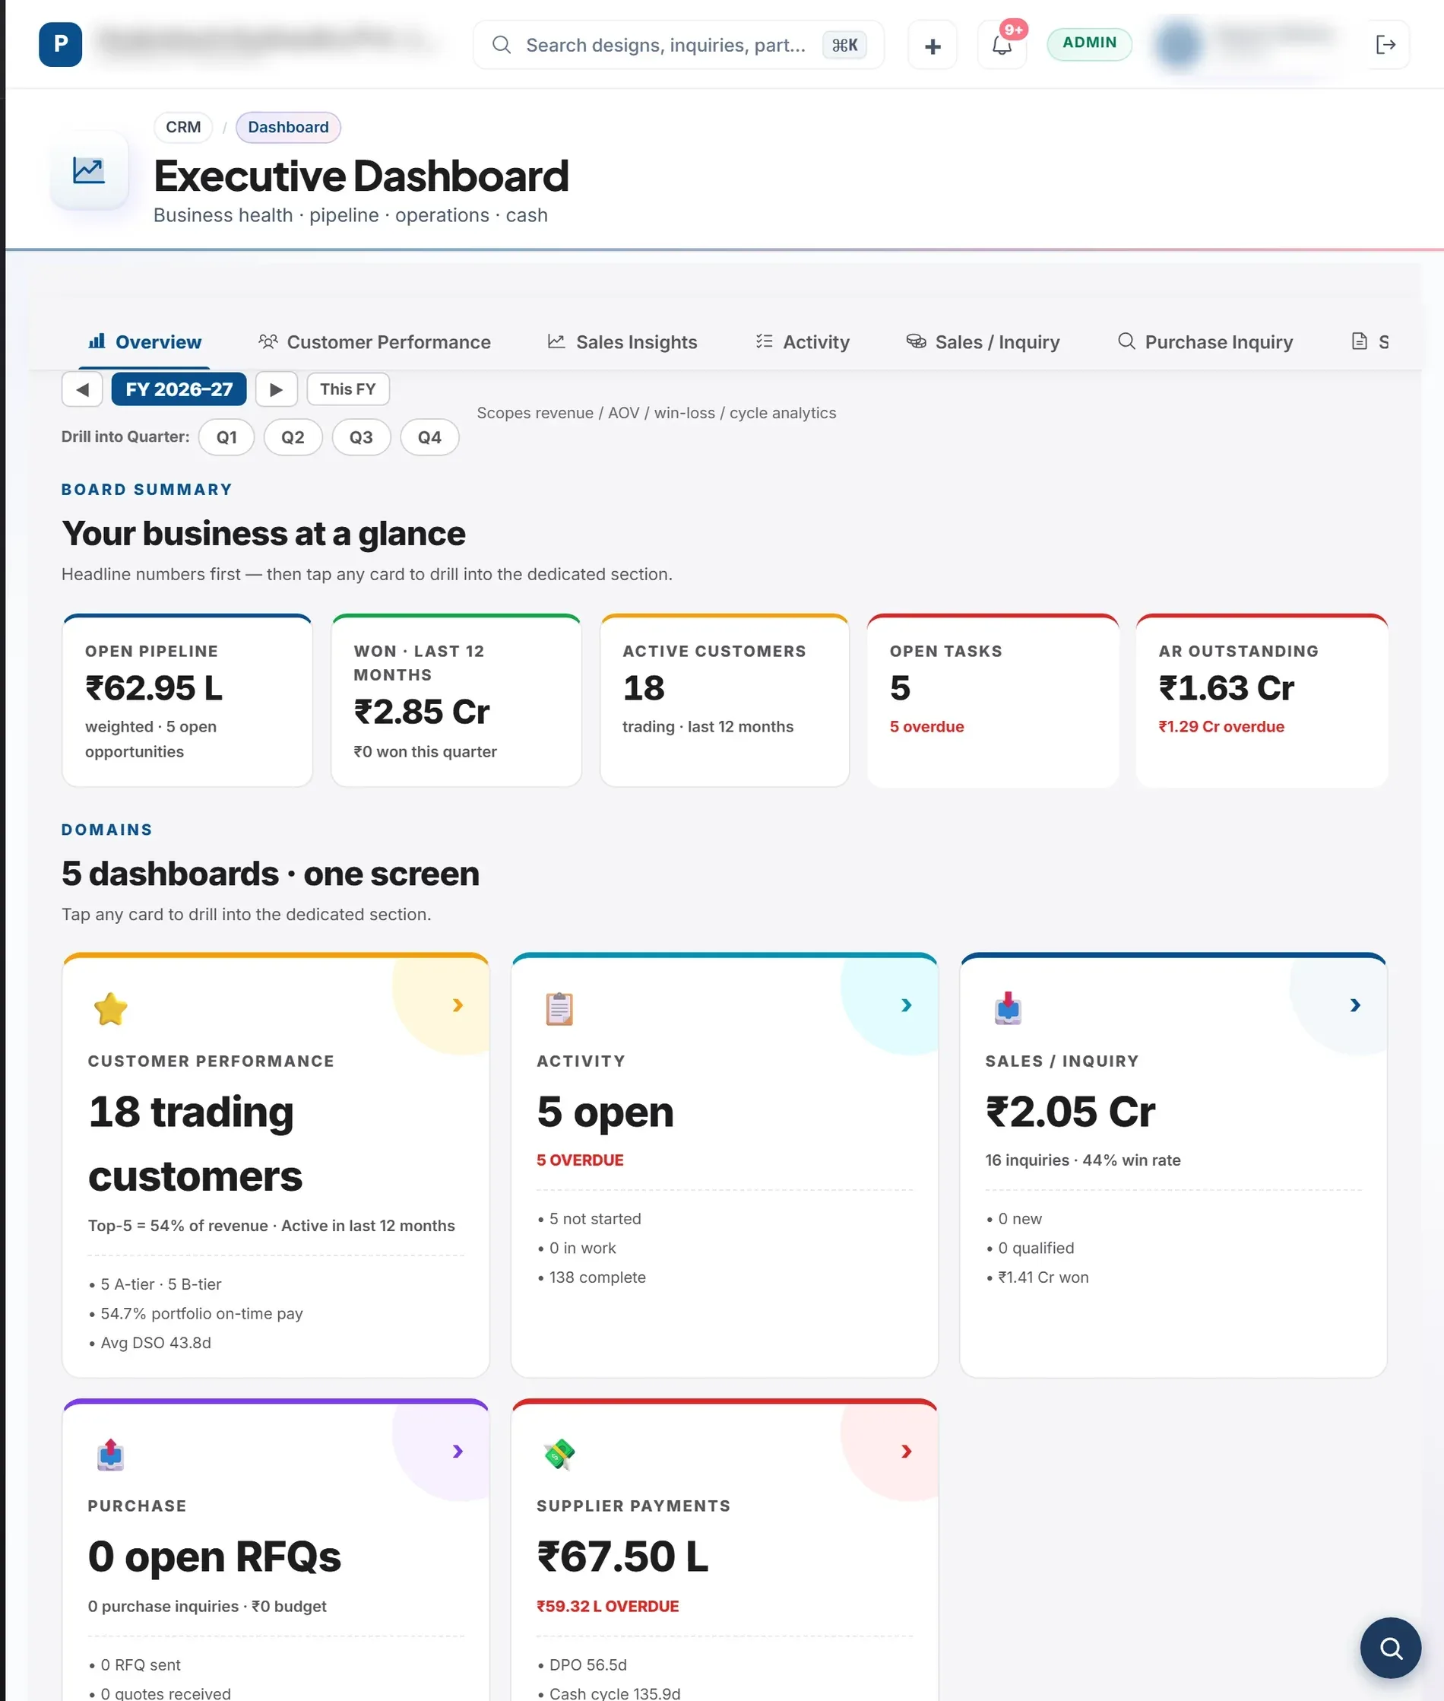Screen dimensions: 1444x1701
Task: Open the Activity tab
Action: tap(803, 341)
